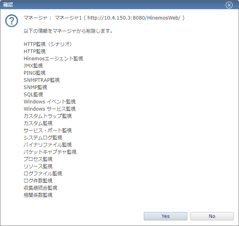239x226 pixels.
Task: Click the 収集値統合監視 entry
Action: click(x=40, y=188)
